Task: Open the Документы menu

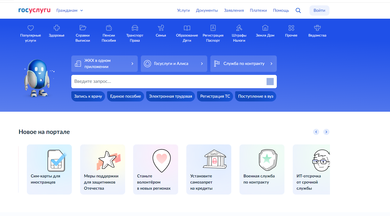Action: 207,10
